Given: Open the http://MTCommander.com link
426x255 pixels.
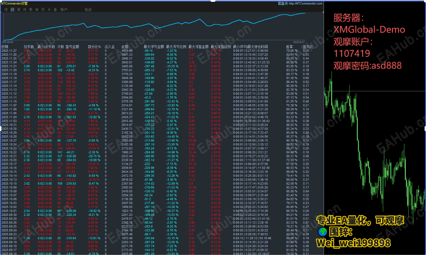Looking at the screenshot, I should tap(305, 4).
